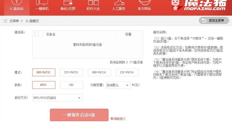232x125 pixels.
Task: Open the U盘启动 tab
Action: tap(17, 7)
